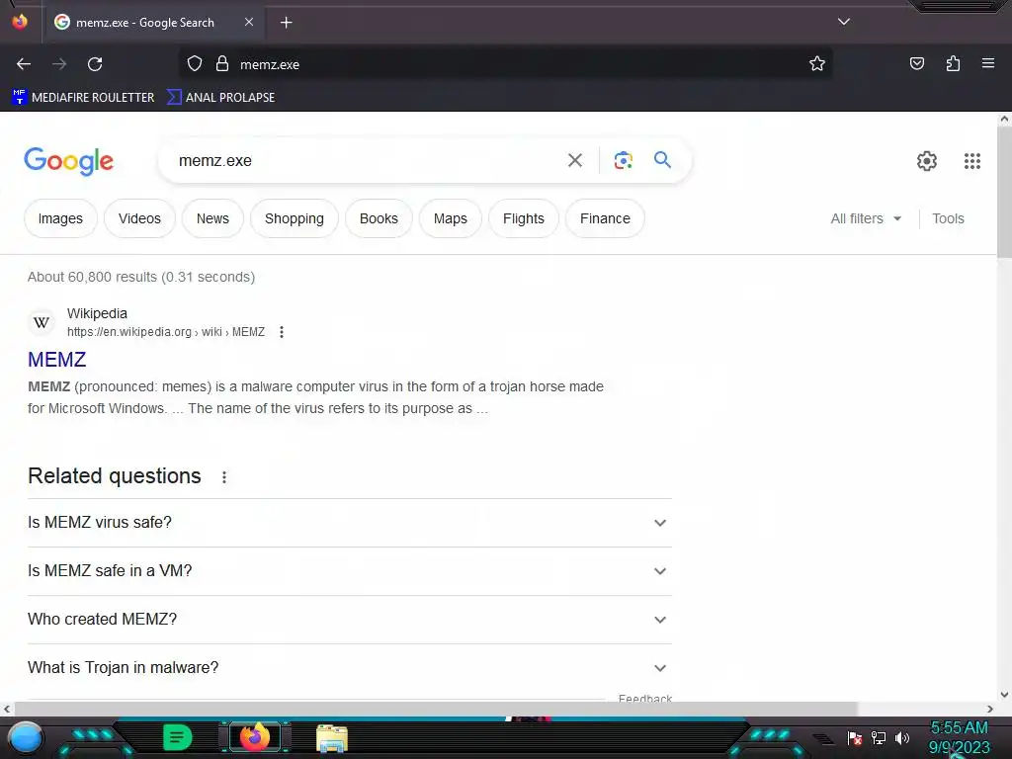Open Google quick settings gear
Image resolution: width=1012 pixels, height=759 pixels.
927,161
